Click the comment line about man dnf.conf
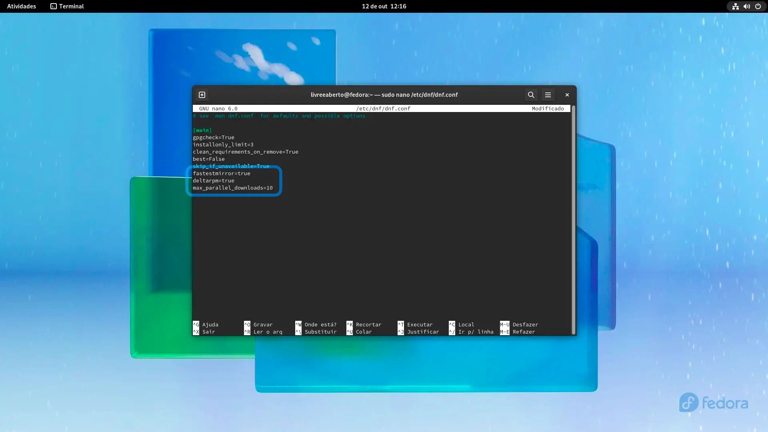Viewport: 768px width, 432px height. (x=279, y=116)
